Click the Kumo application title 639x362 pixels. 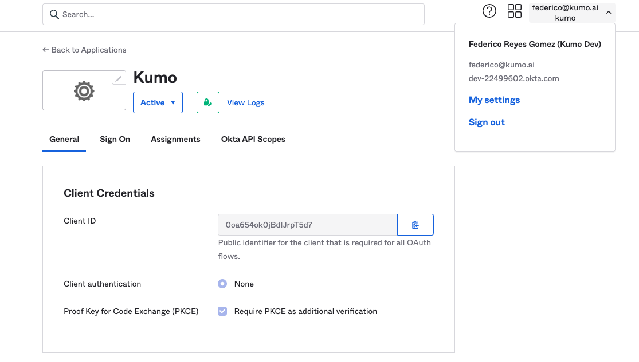155,77
